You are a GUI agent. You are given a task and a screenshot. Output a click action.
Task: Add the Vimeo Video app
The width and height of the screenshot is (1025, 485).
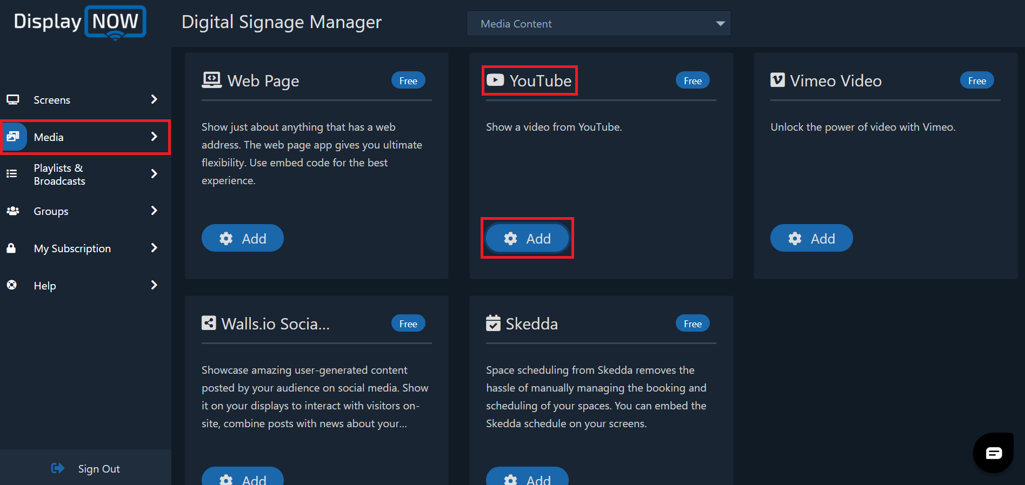(x=811, y=238)
